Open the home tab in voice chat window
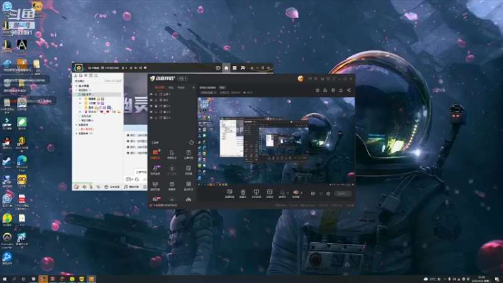The height and width of the screenshot is (283, 503). coord(226,68)
